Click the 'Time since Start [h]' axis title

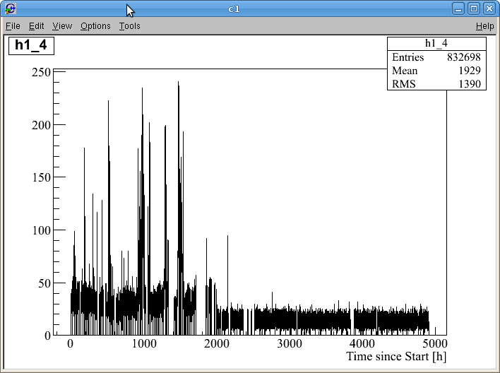(x=396, y=357)
